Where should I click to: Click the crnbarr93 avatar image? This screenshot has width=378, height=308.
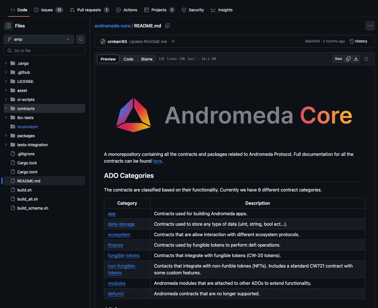103,42
